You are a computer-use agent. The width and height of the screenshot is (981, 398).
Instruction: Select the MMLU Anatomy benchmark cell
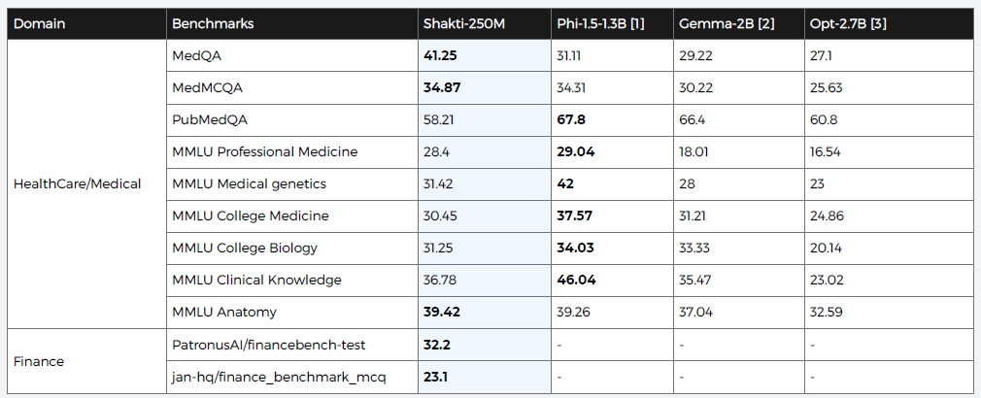point(224,312)
